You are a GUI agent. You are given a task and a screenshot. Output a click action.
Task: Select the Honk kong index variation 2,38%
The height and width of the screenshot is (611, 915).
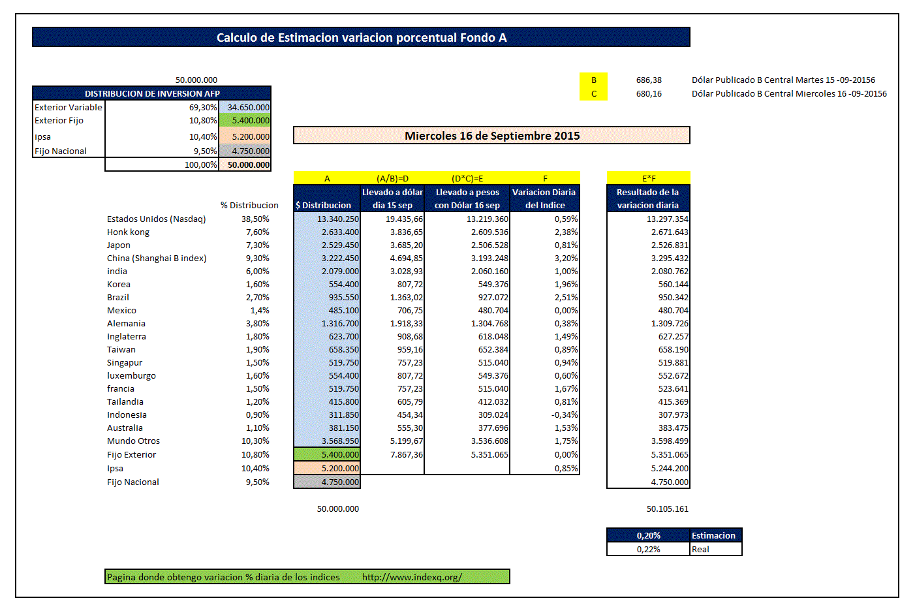point(566,232)
